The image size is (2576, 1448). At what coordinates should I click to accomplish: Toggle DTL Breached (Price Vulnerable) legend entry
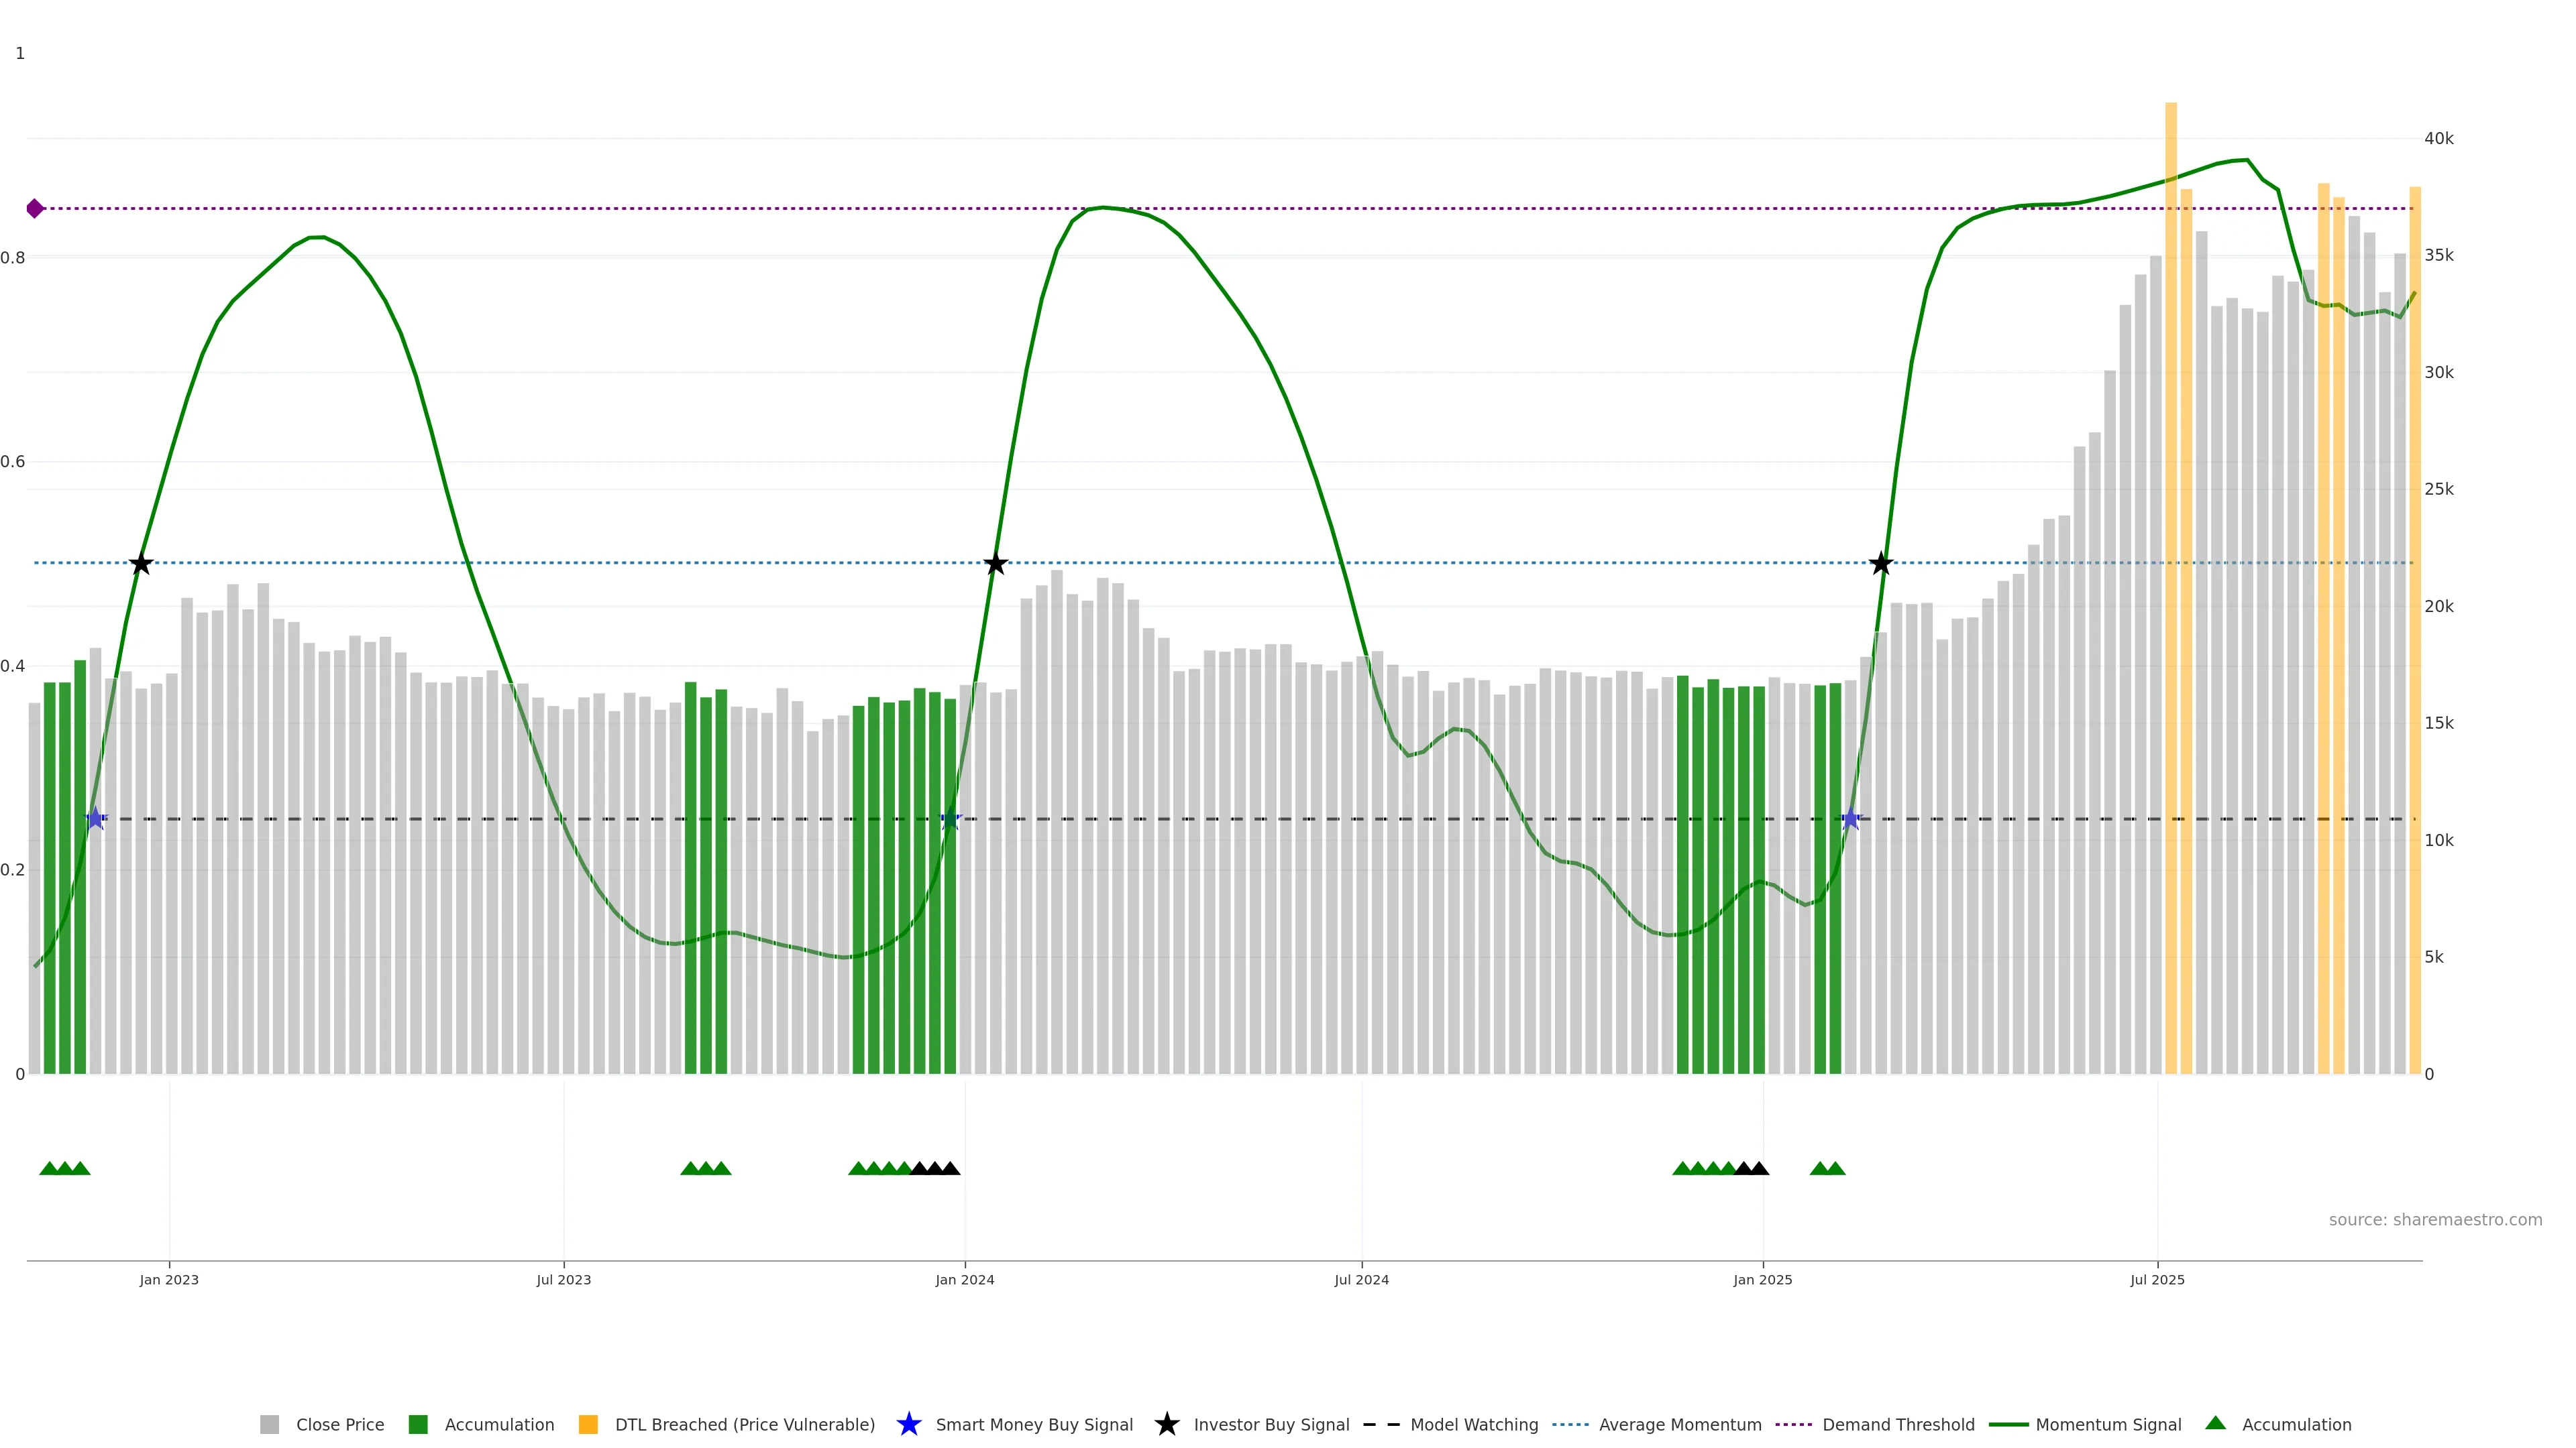[x=744, y=1425]
